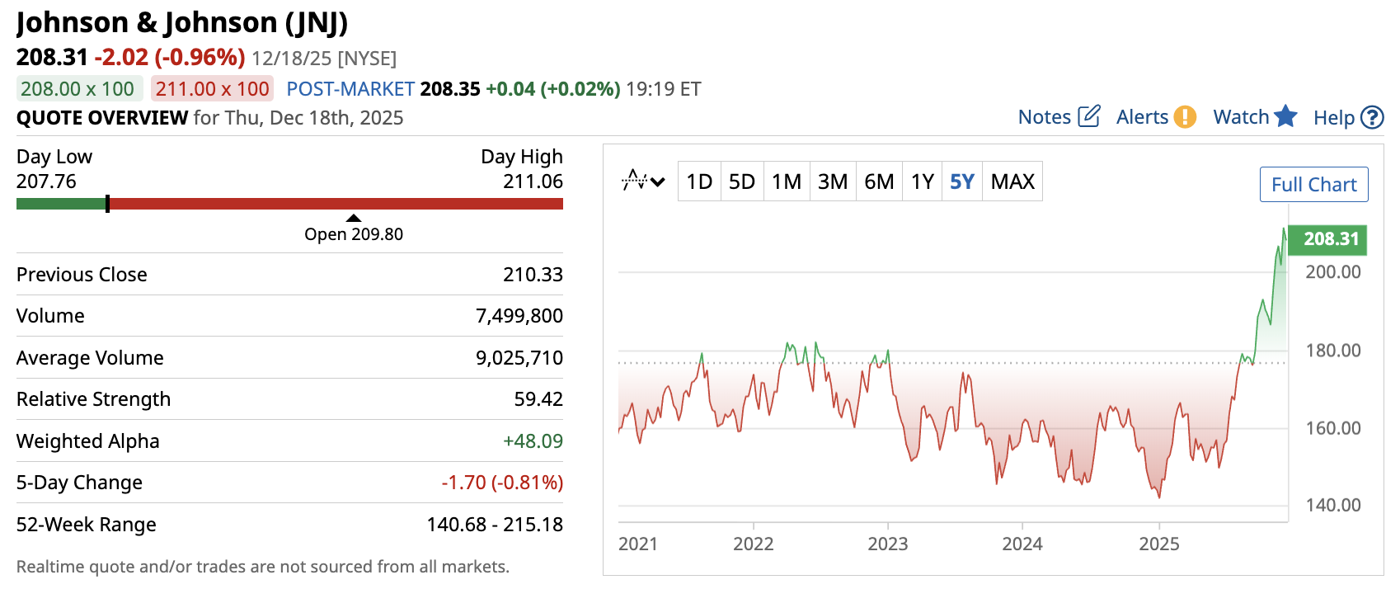Click the green 208.31 chart price label

(x=1327, y=239)
